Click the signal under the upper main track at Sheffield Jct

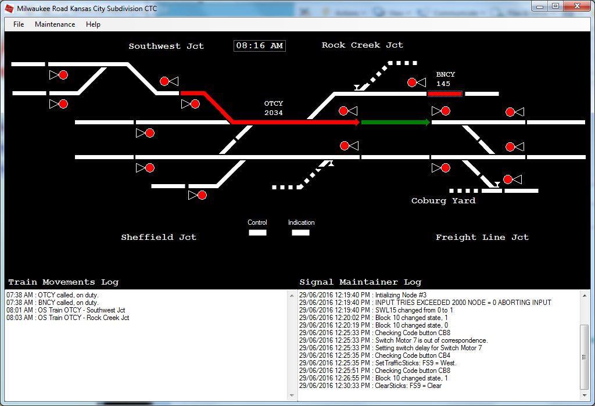tap(145, 133)
